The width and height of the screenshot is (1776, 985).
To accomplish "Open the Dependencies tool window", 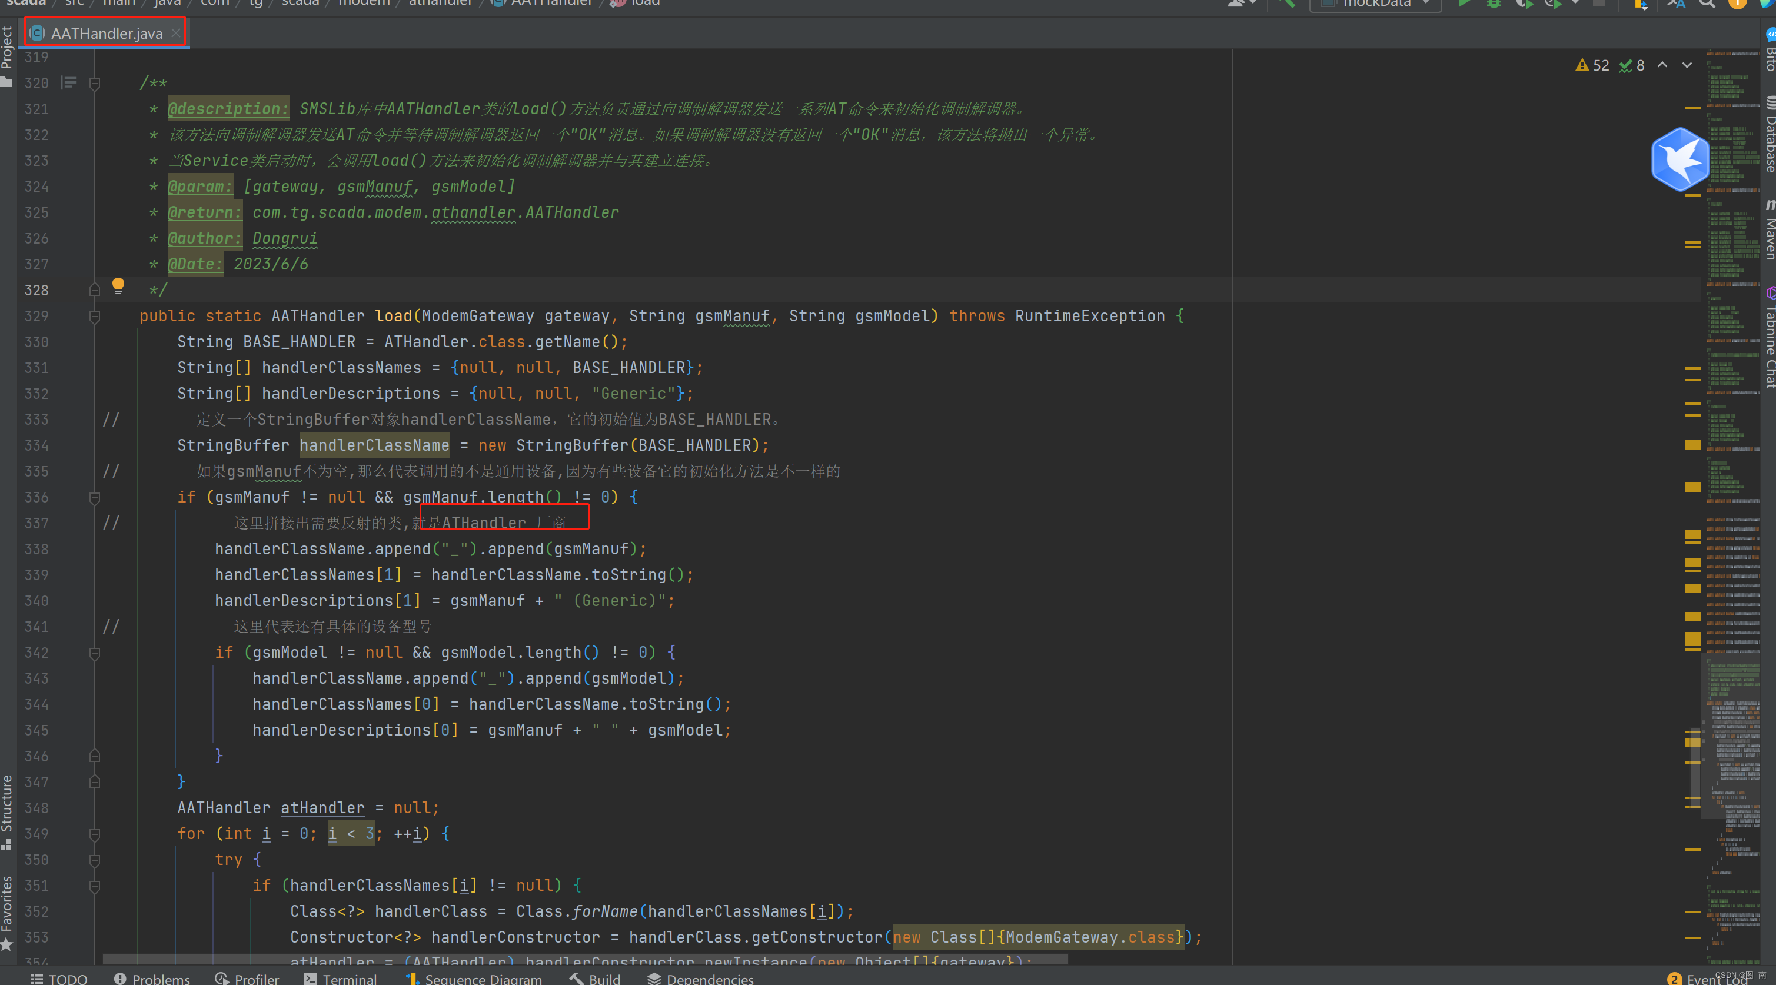I will [x=700, y=979].
